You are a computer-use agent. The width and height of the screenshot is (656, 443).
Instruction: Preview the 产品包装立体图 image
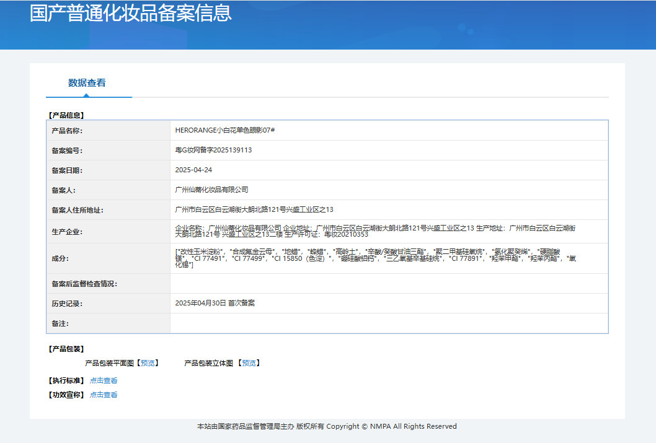point(249,363)
